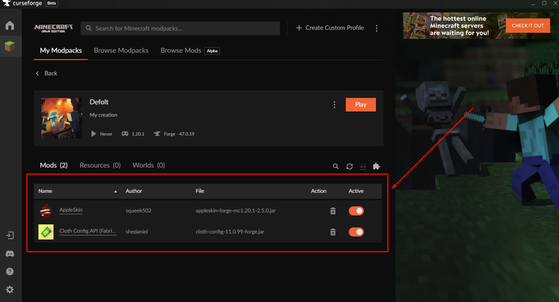559x302 pixels.
Task: Select the Resources (0) tab
Action: [100, 165]
